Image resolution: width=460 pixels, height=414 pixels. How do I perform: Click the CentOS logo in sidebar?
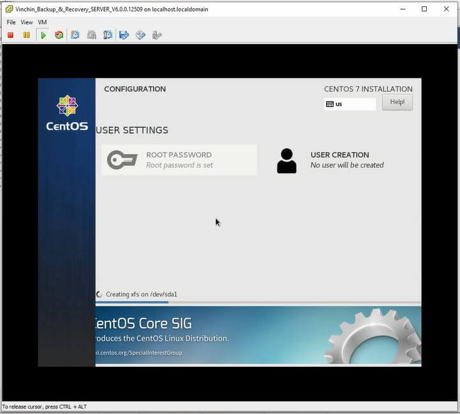[67, 112]
